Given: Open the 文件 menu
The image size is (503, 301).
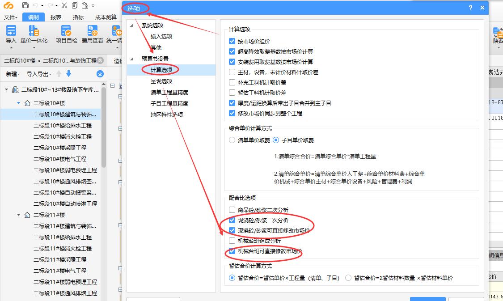Looking at the screenshot, I should coord(11,17).
